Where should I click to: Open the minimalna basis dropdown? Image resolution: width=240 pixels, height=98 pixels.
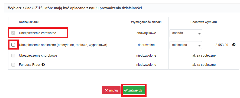[186, 45]
